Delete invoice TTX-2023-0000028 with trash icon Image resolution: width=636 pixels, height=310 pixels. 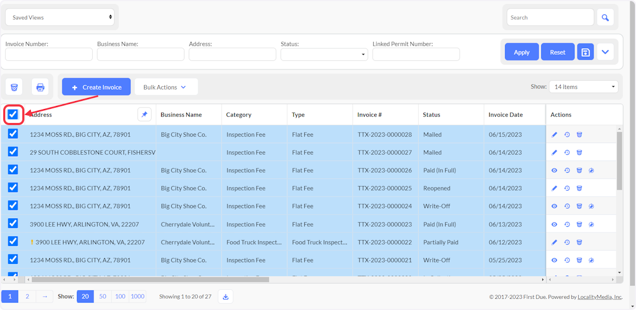tap(579, 135)
